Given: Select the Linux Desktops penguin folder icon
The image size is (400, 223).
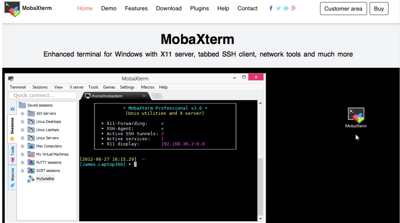Looking at the screenshot, I should point(31,122).
